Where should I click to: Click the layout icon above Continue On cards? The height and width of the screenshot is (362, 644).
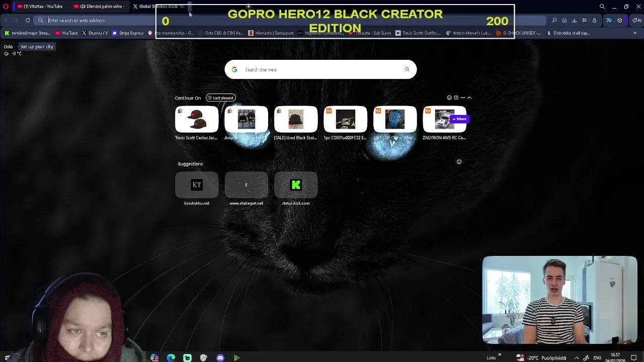pyautogui.click(x=456, y=98)
